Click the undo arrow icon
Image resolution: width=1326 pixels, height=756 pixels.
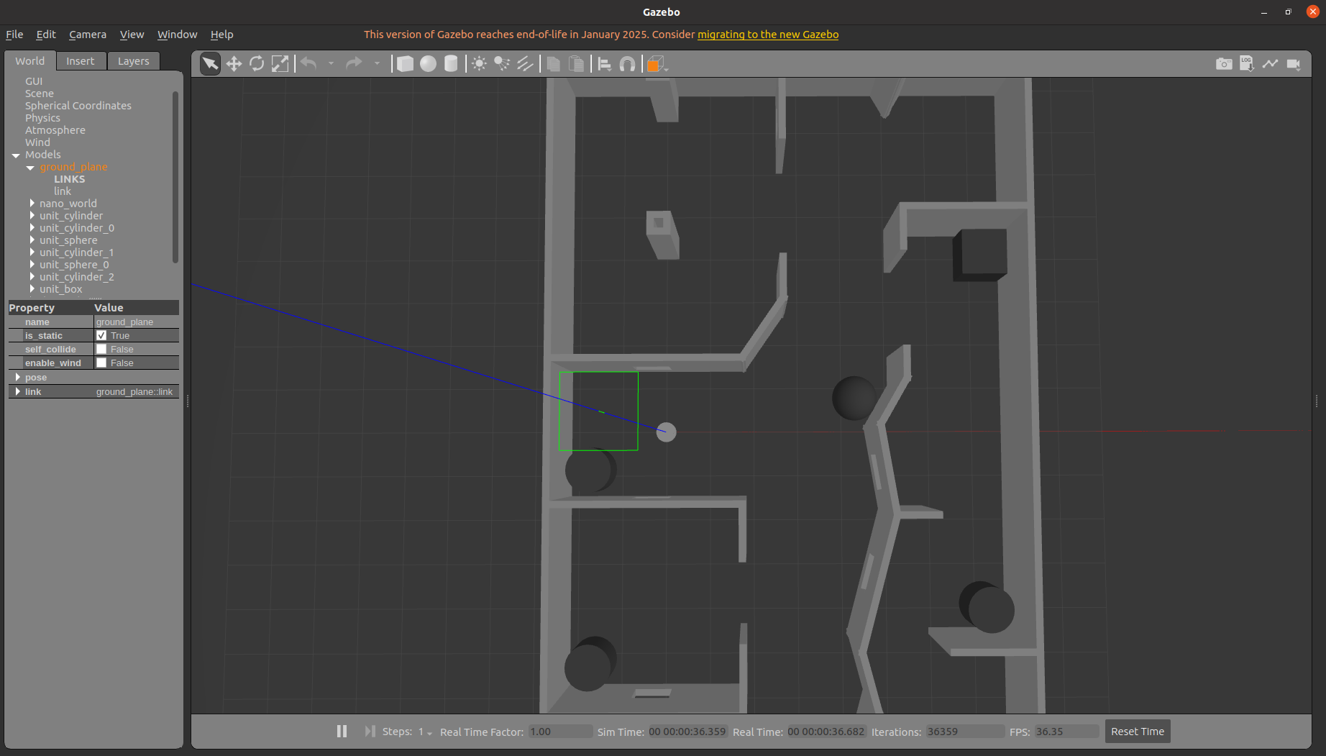pos(309,64)
